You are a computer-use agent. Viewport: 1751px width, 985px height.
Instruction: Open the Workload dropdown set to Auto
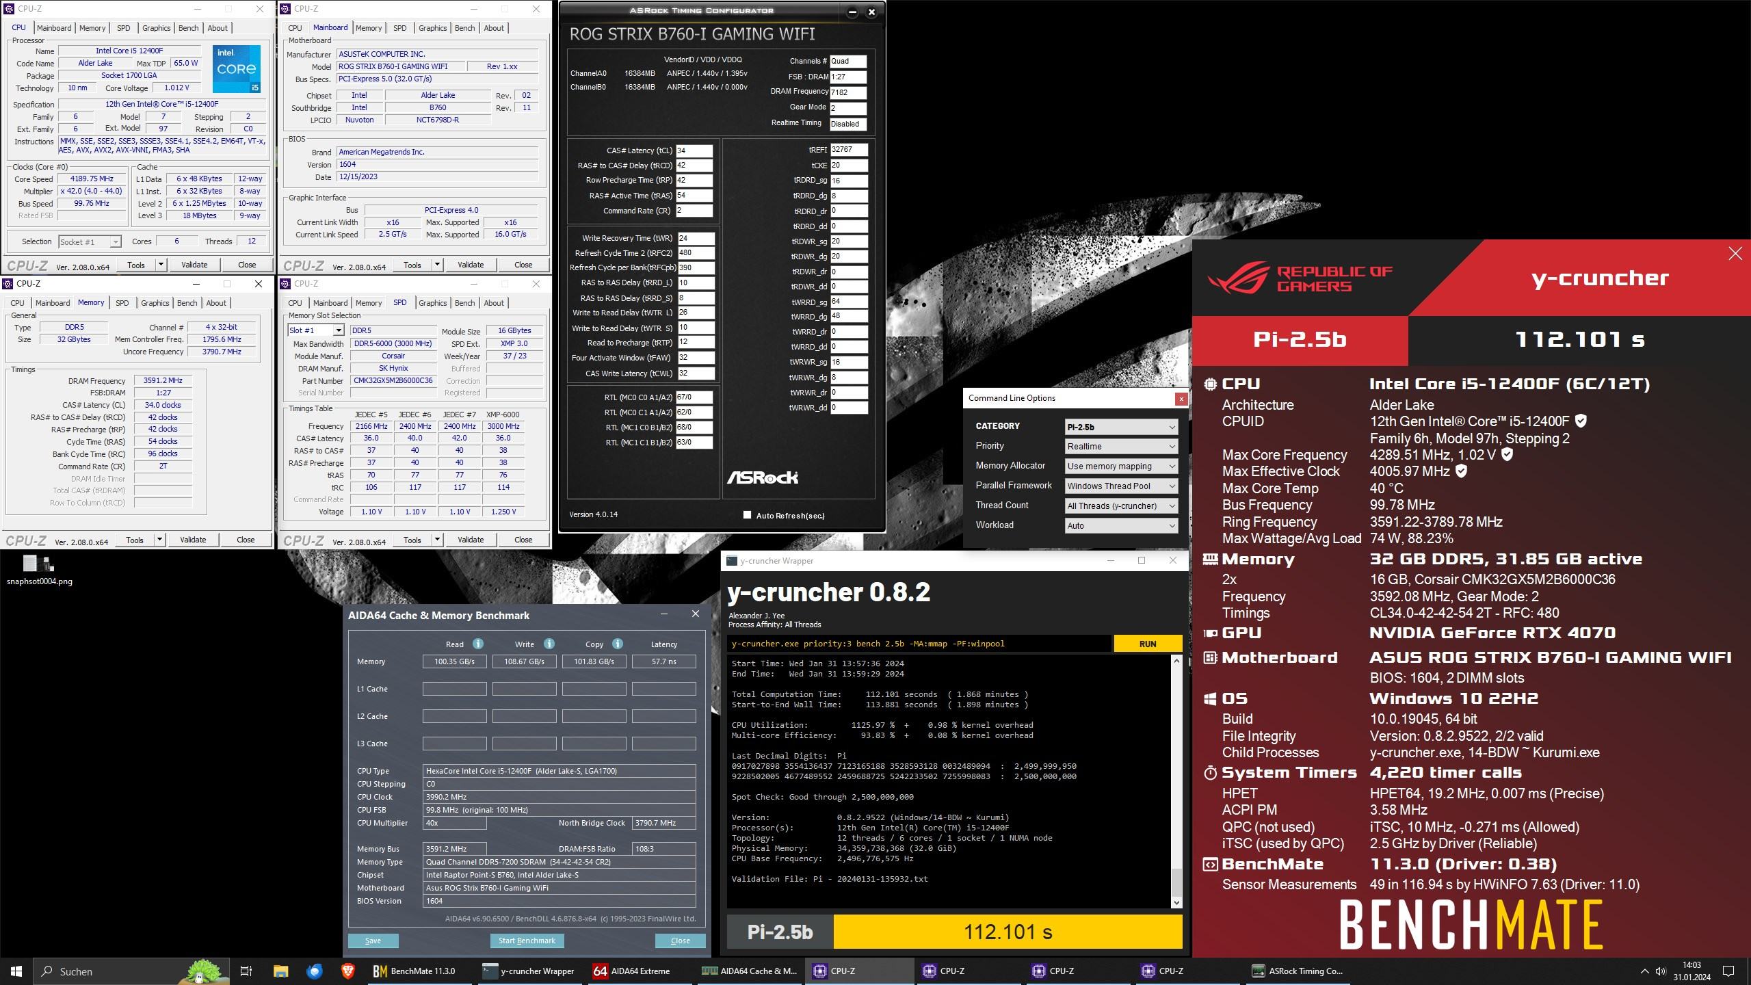[1121, 526]
